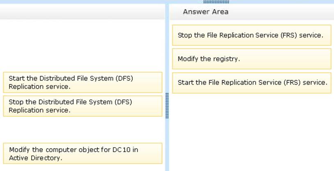The image size is (334, 171).
Task: Click the vertical splitter grip between panels
Action: 167,106
